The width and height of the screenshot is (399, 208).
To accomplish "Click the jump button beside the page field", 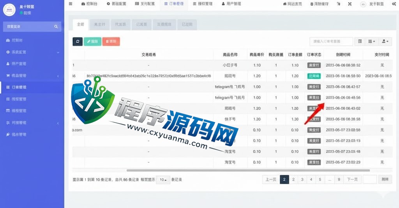I will (x=385, y=180).
